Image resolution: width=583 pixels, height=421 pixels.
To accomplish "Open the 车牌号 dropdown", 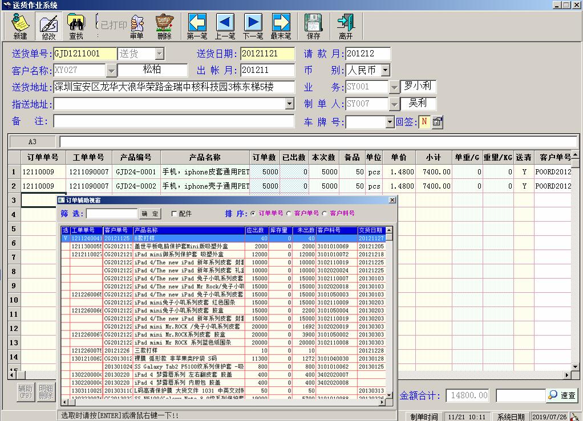I will 390,121.
